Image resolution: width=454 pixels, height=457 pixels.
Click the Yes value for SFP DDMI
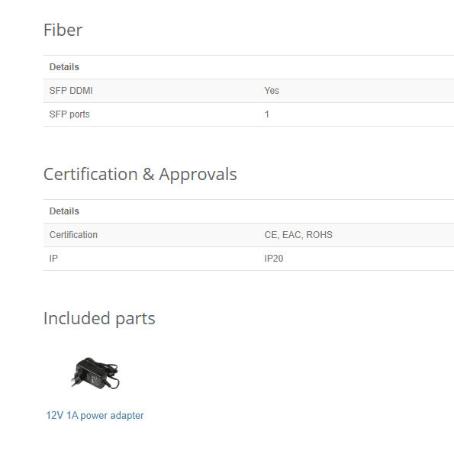272,91
